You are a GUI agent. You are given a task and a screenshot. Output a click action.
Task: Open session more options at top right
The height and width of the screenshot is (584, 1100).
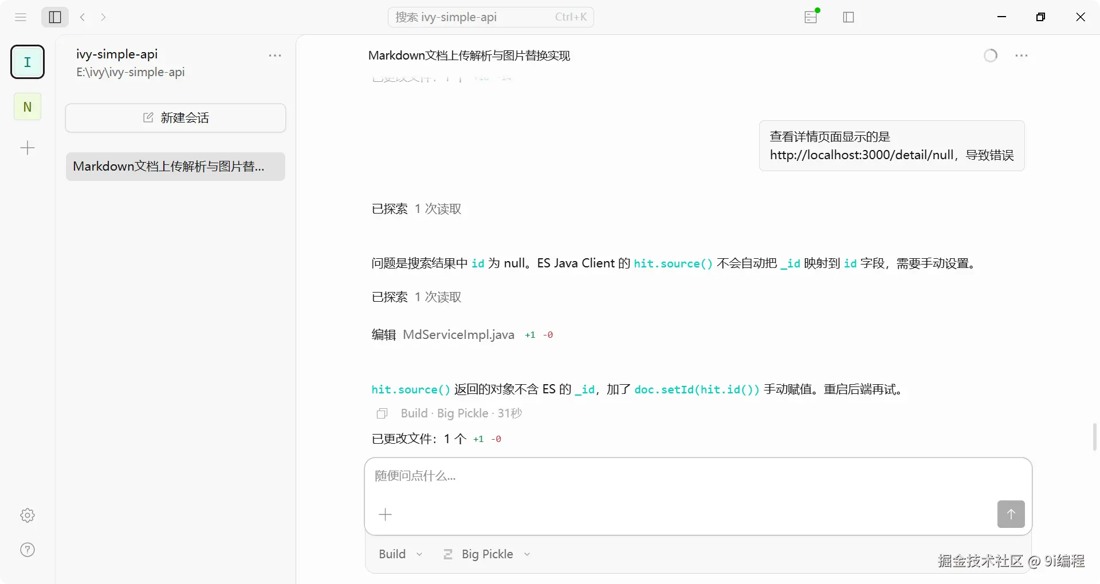(x=1022, y=56)
